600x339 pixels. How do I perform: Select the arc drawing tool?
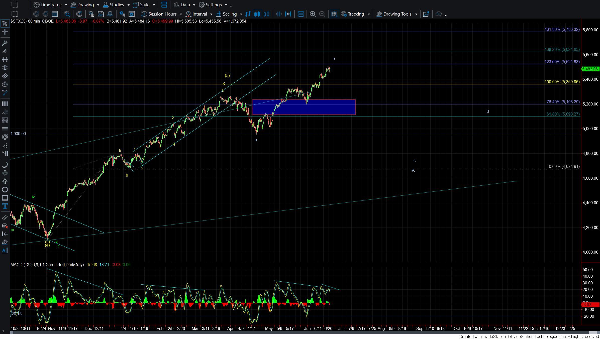[5, 165]
